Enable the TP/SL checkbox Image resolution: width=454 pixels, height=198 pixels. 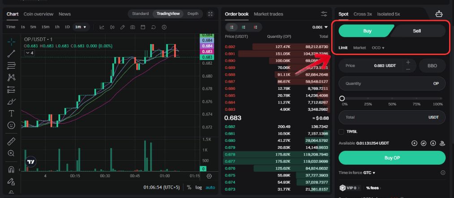(342, 131)
